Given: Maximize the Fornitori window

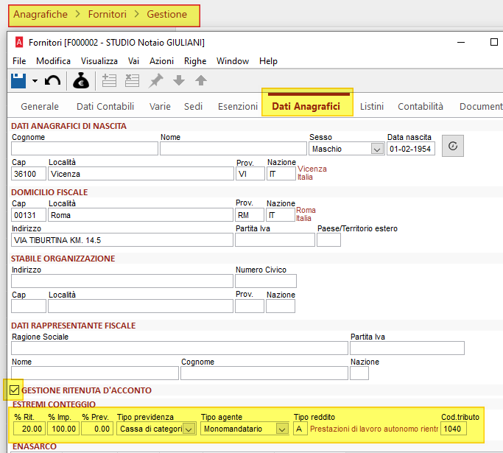Looking at the screenshot, I should [494, 42].
